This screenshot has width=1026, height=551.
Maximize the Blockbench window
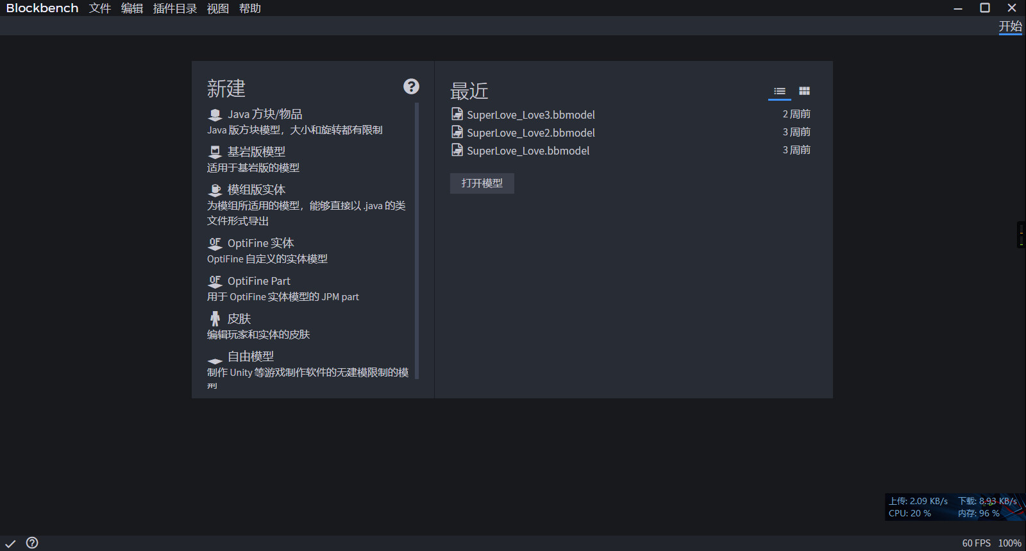coord(985,8)
